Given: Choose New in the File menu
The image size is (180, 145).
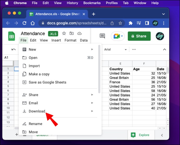Looking at the screenshot, I should (58, 49).
